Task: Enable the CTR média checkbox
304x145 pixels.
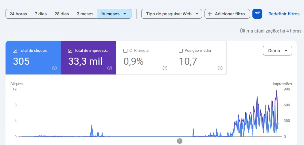Action: click(x=125, y=51)
